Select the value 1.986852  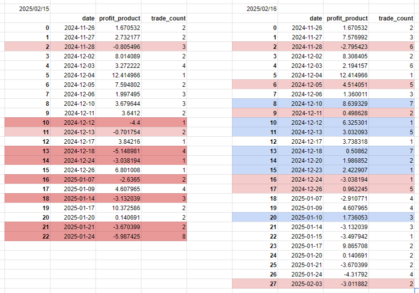point(346,160)
